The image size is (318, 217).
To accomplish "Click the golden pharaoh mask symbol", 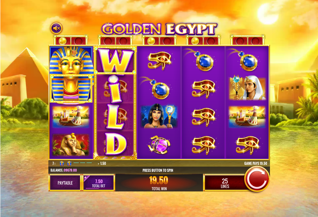I will click(71, 75).
